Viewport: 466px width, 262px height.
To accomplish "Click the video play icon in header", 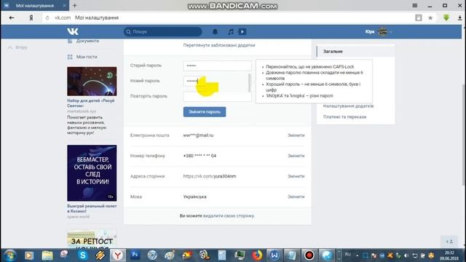I will (242, 32).
